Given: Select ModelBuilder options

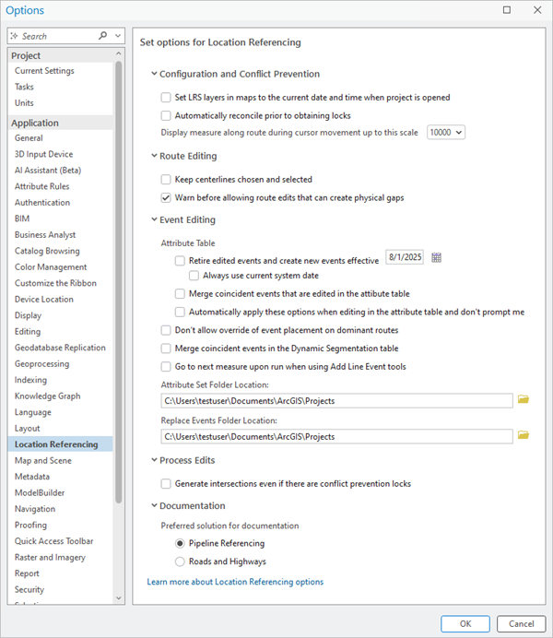Looking at the screenshot, I should click(x=40, y=492).
